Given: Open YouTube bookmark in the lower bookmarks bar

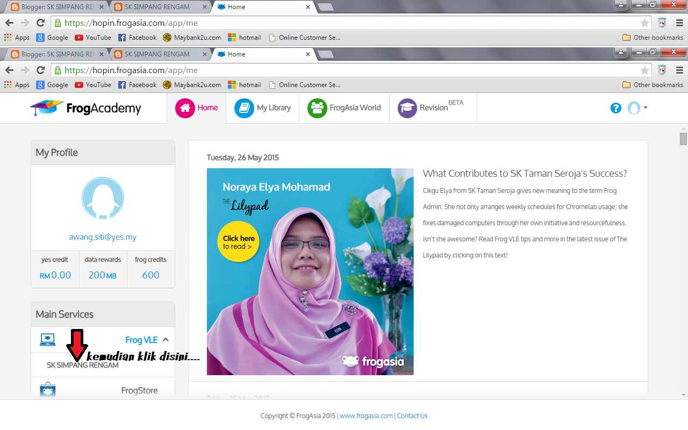Looking at the screenshot, I should click(x=93, y=85).
